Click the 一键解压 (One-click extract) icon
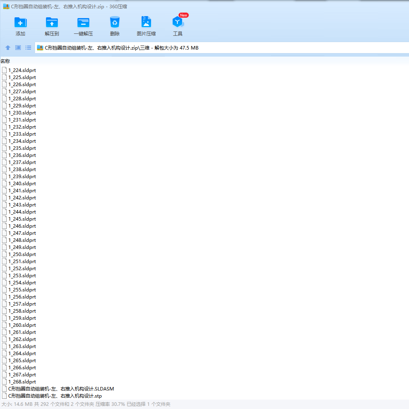The height and width of the screenshot is (409, 409). (x=83, y=22)
